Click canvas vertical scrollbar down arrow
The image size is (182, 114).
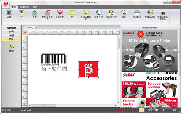(119, 103)
